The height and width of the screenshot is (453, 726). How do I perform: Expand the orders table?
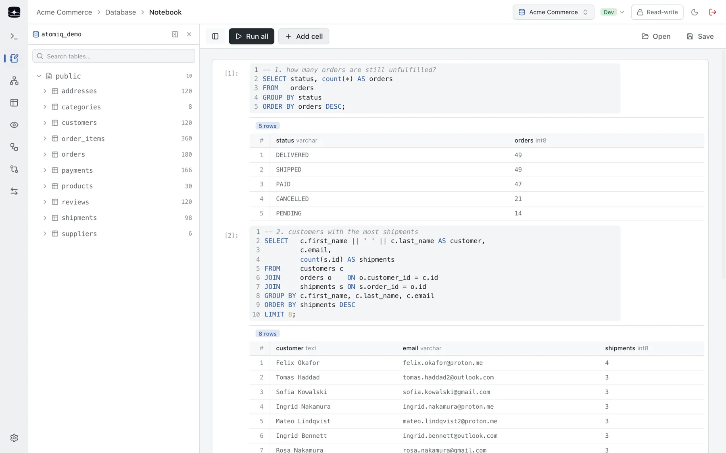[x=45, y=155]
